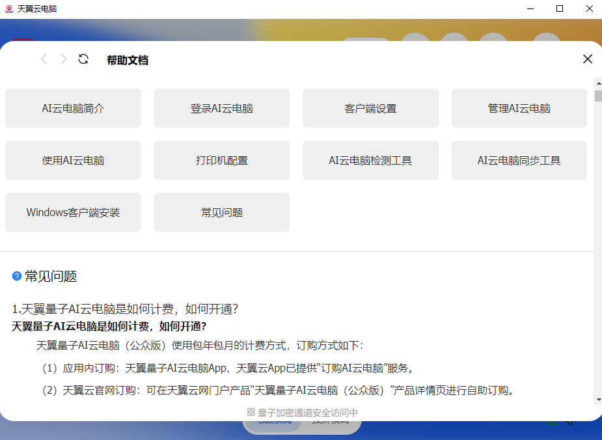Image resolution: width=602 pixels, height=440 pixels.
Task: Minimize the 天翼云电脑 window
Action: click(530, 9)
